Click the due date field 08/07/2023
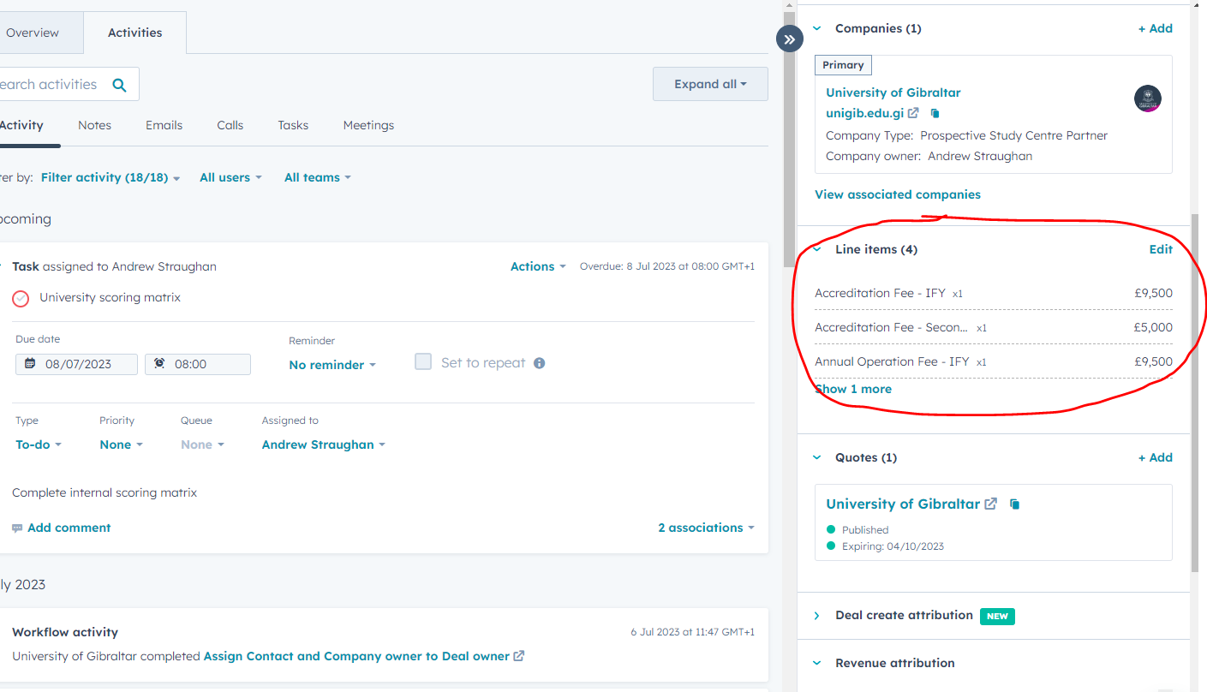 click(x=77, y=364)
